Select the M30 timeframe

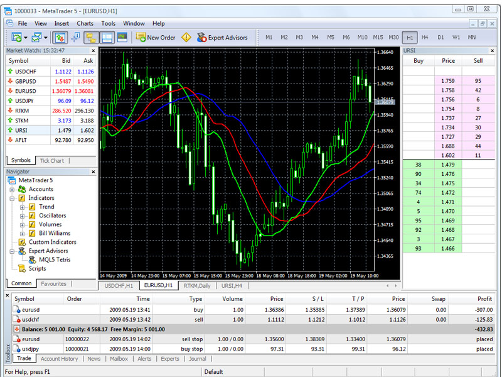click(x=393, y=38)
